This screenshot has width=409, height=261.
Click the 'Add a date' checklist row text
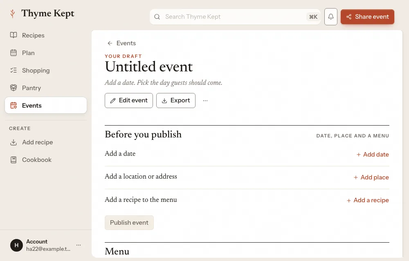(x=120, y=154)
